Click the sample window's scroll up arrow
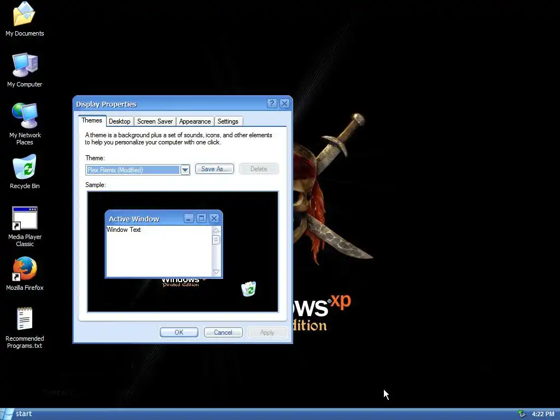 coord(216,230)
